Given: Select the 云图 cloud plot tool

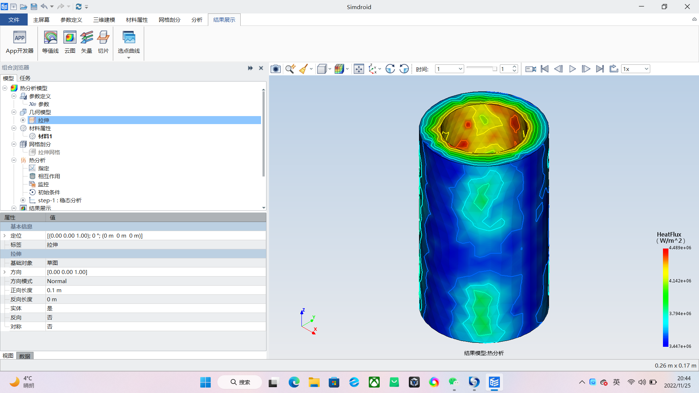Looking at the screenshot, I should click(70, 42).
